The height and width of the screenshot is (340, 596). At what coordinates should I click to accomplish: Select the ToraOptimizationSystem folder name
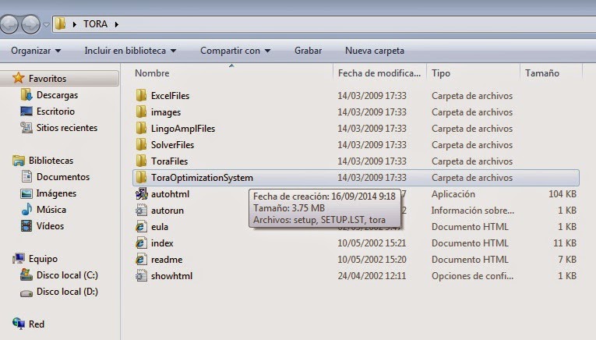[x=202, y=177]
